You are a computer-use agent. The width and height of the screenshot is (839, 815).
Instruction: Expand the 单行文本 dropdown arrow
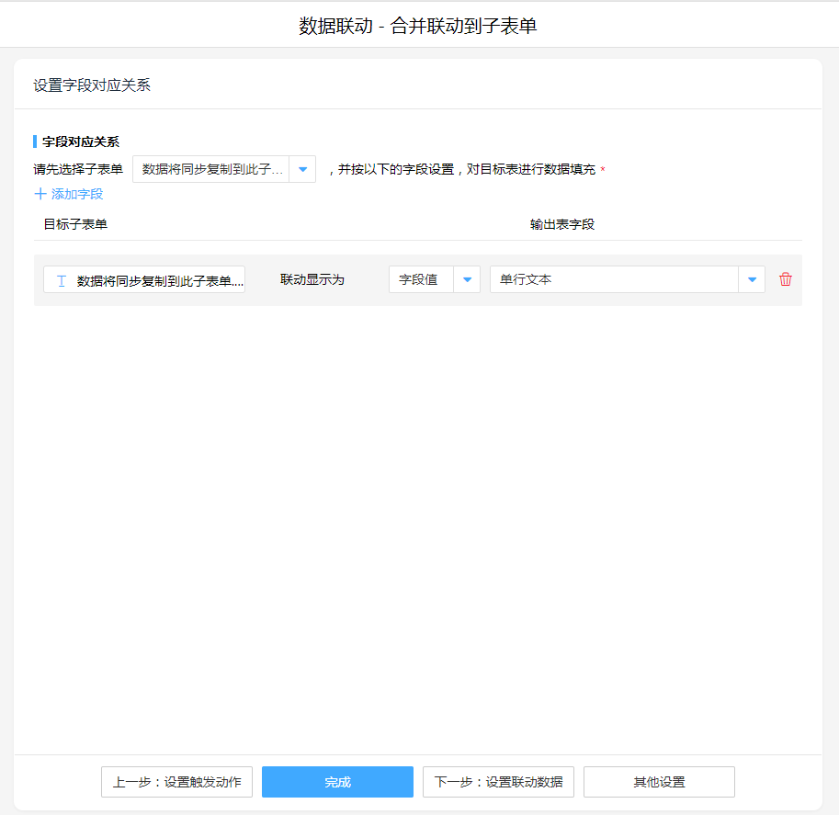pyautogui.click(x=752, y=279)
